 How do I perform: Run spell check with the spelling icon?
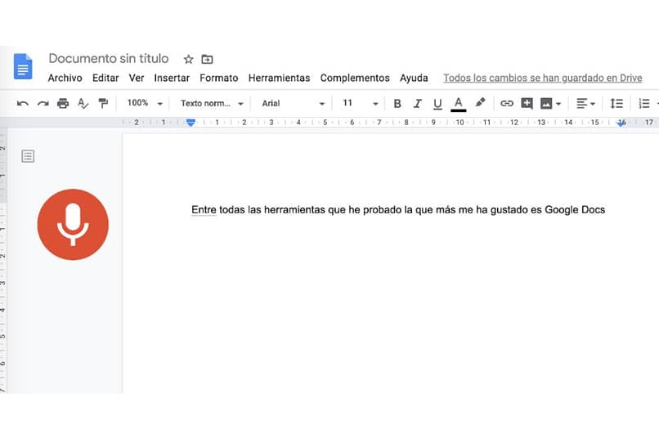[83, 103]
